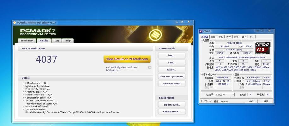Open the 内存 tab in CPU-Z
The height and width of the screenshot is (126, 289).
[x=228, y=37]
